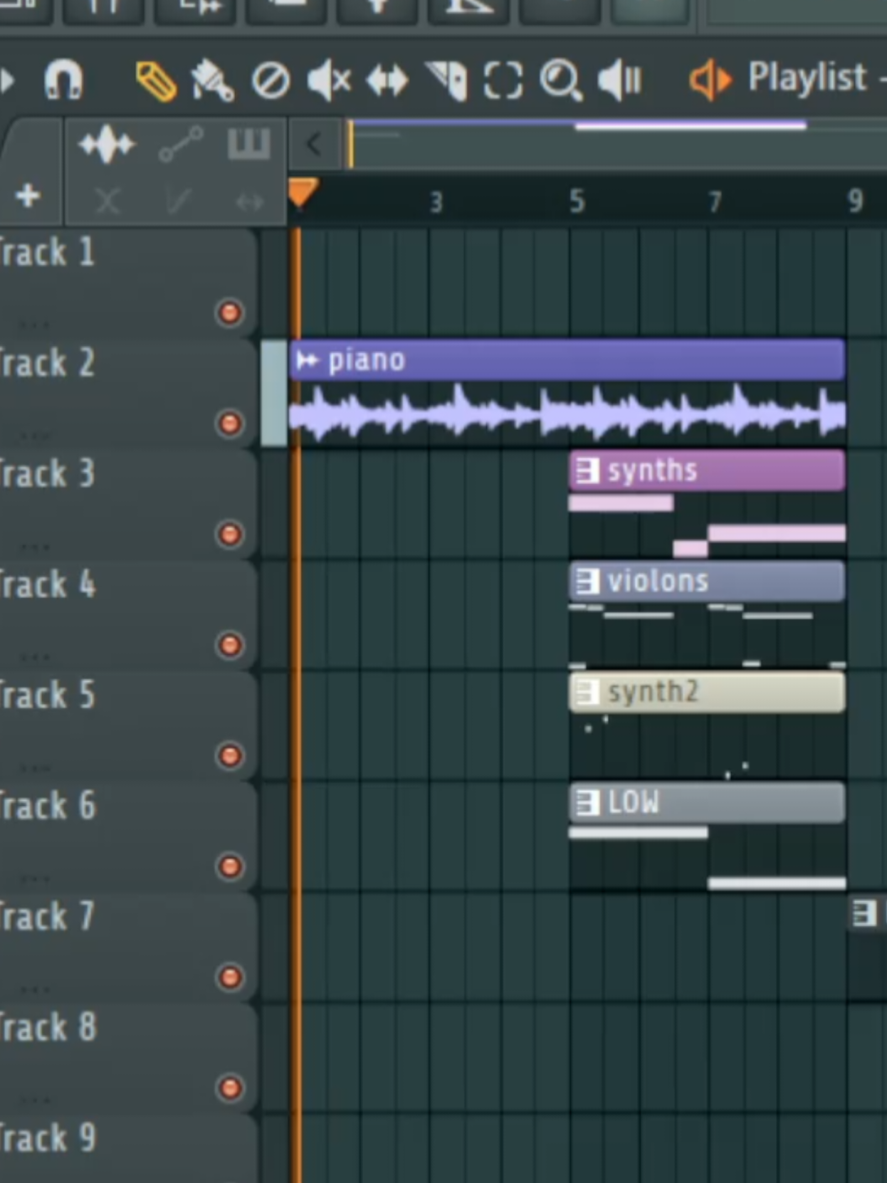Click the Playlist speaker icon

point(710,79)
